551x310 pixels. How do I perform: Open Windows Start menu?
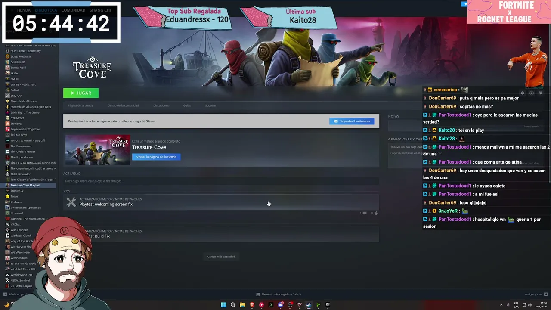click(223, 305)
